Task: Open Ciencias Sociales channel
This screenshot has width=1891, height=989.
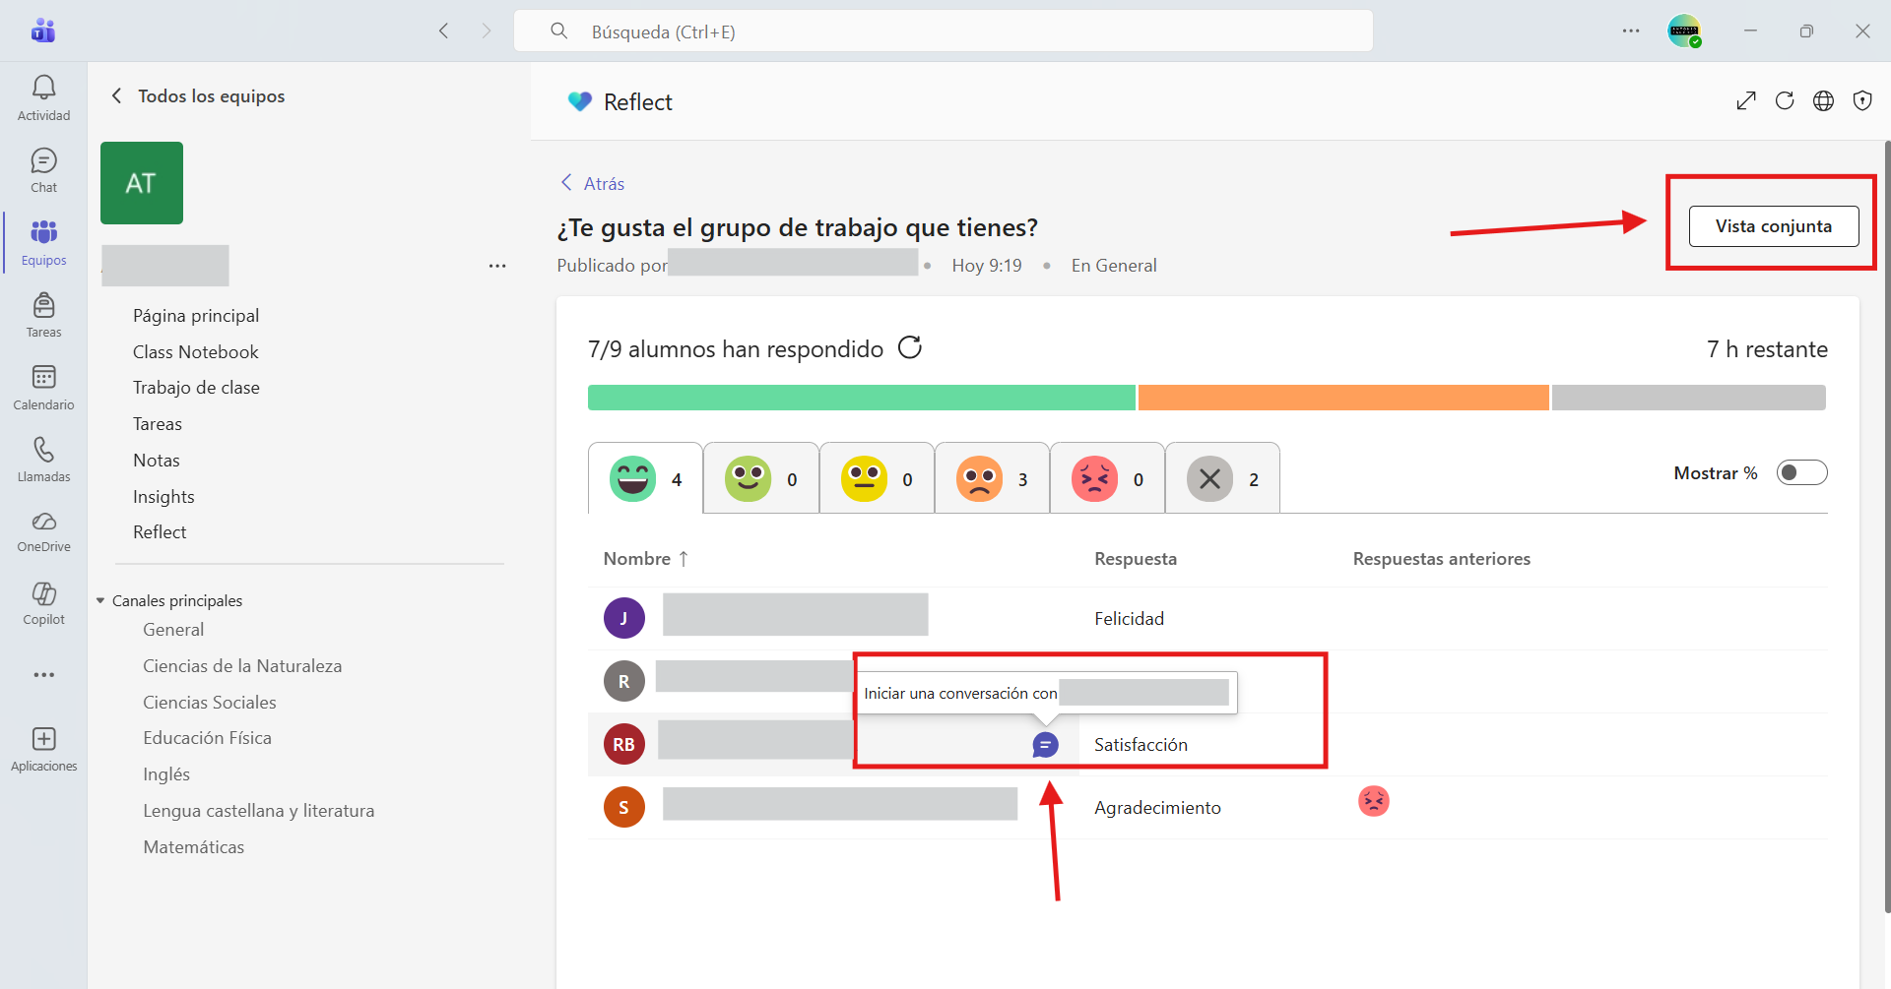Action: coord(210,702)
